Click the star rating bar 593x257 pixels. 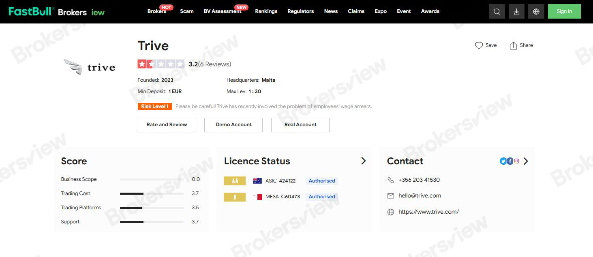click(161, 64)
